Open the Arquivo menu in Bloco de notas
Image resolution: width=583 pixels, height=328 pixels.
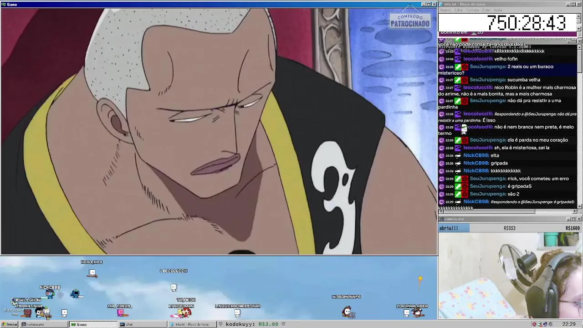445,10
